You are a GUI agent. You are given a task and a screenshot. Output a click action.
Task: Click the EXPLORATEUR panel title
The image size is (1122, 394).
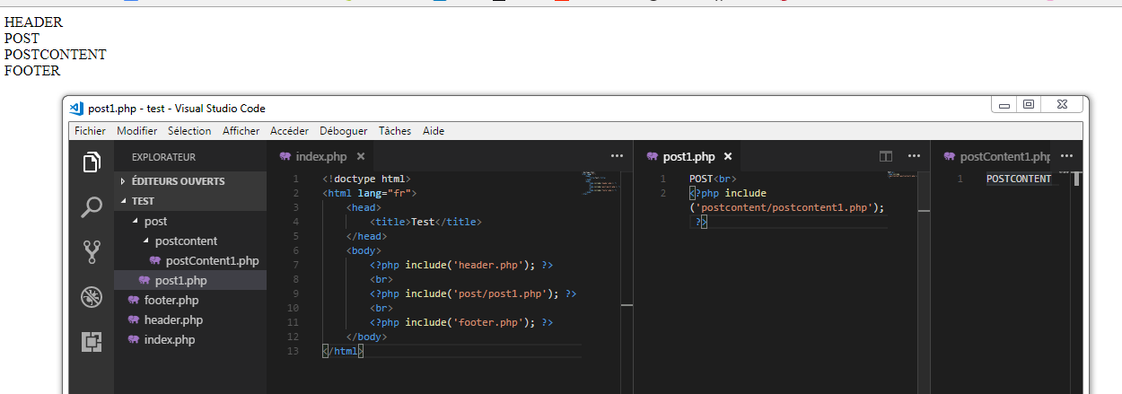163,157
